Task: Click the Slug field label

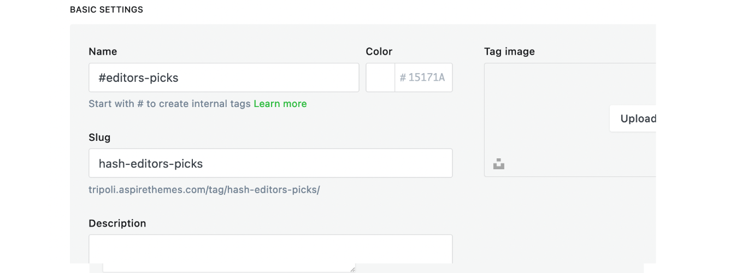Action: click(99, 137)
